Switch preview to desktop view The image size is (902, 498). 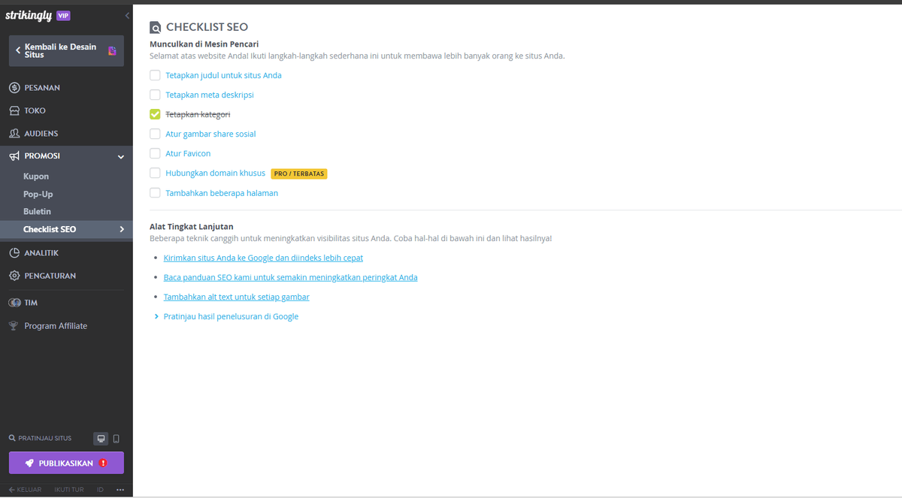pos(101,438)
